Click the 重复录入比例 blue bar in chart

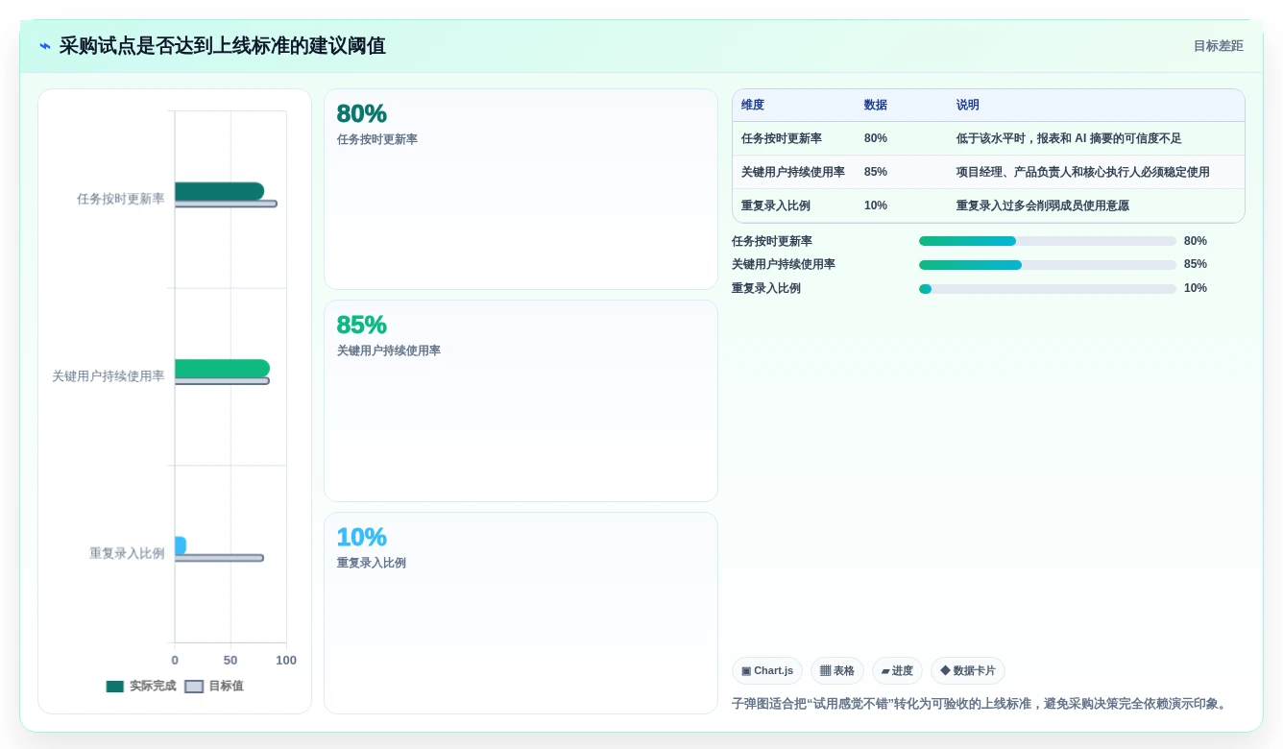point(181,545)
